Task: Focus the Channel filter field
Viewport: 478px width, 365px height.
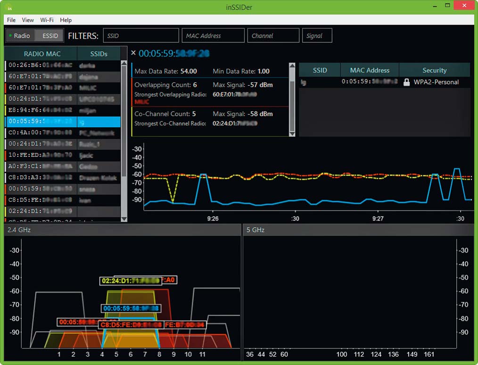Action: 273,36
